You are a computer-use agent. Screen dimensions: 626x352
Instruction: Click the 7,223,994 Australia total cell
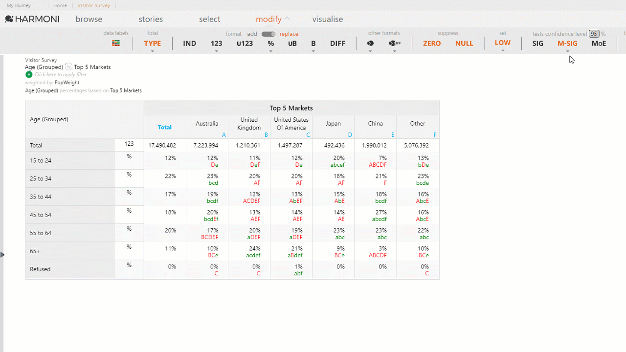coord(207,145)
